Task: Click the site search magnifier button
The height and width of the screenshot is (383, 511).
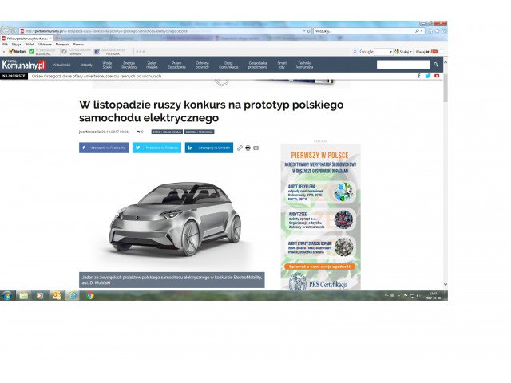Action: click(435, 65)
